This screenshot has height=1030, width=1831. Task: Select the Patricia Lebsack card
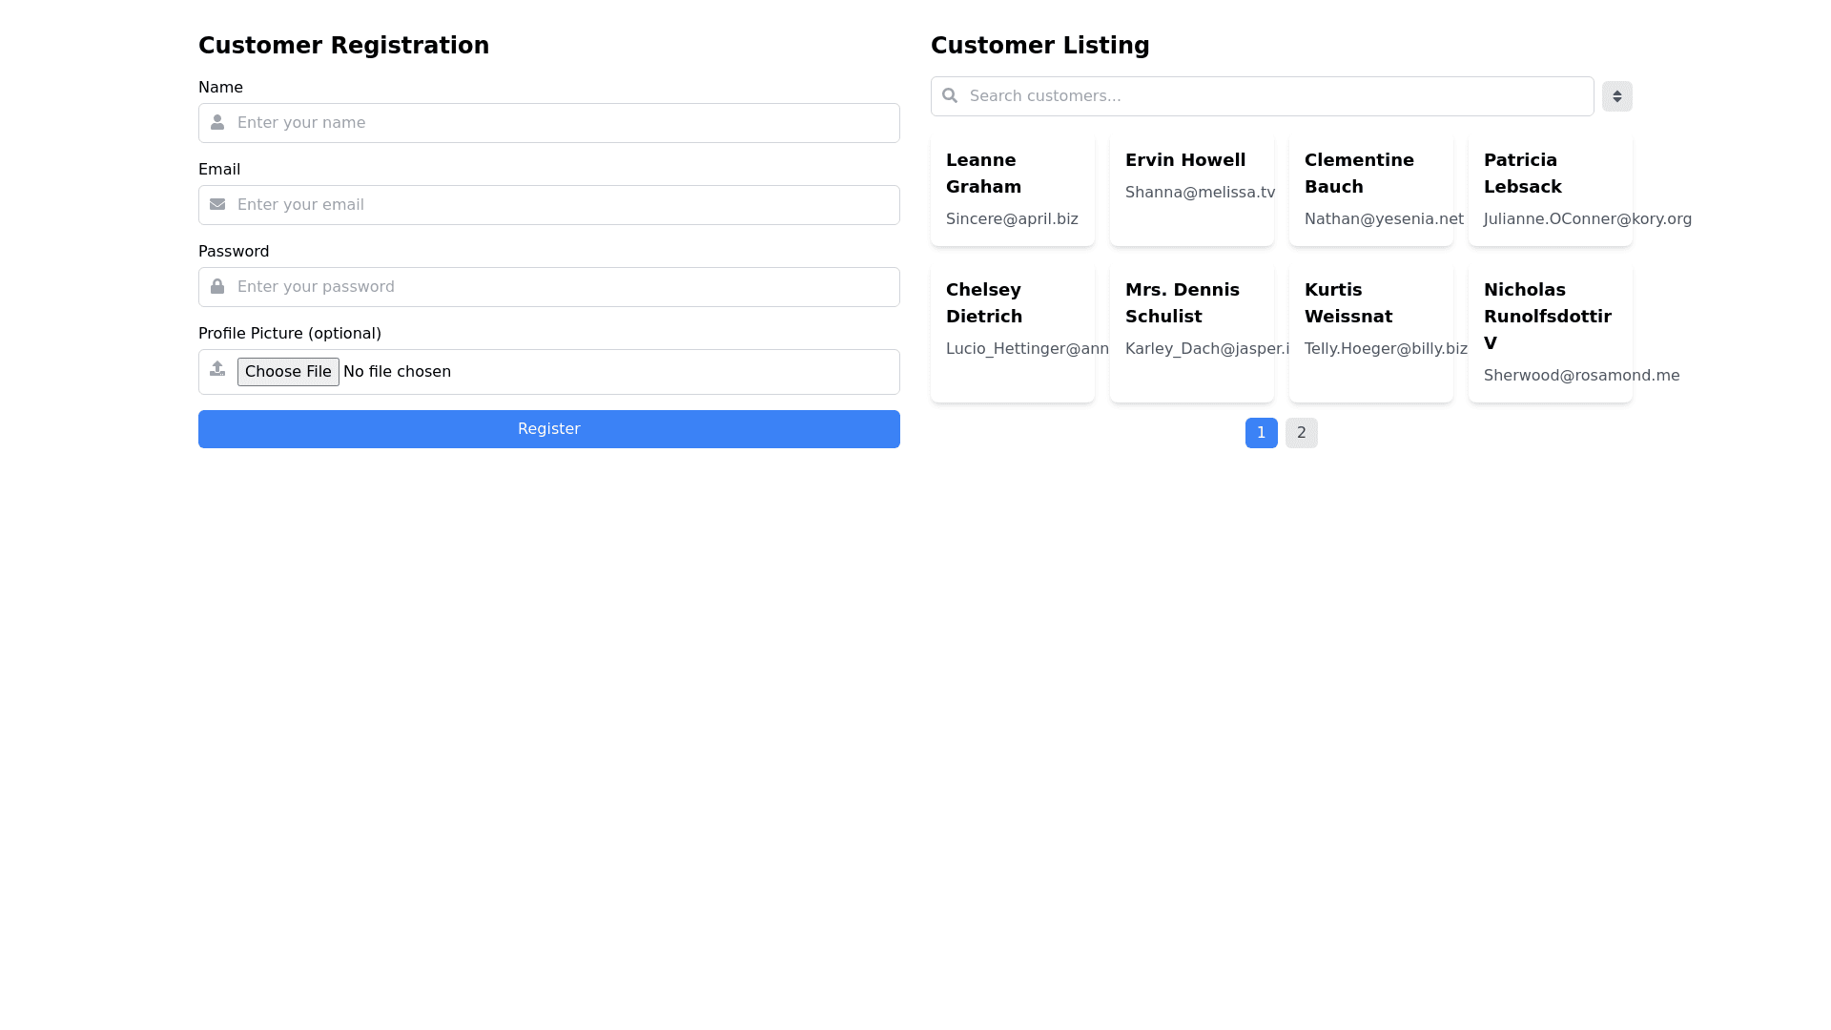click(x=1550, y=190)
